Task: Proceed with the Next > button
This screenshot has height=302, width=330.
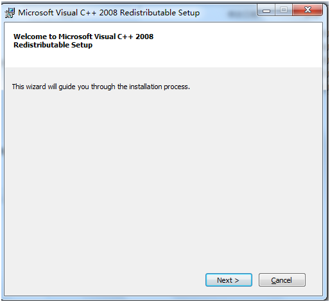Action: [229, 280]
